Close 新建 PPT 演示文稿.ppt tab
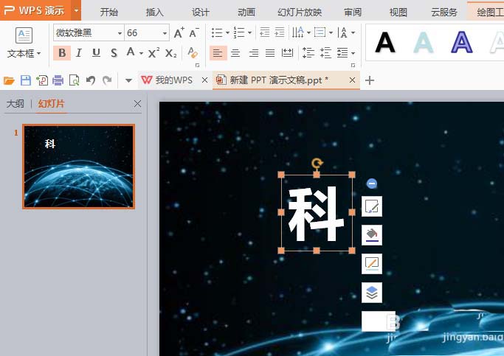The image size is (504, 356). point(352,80)
